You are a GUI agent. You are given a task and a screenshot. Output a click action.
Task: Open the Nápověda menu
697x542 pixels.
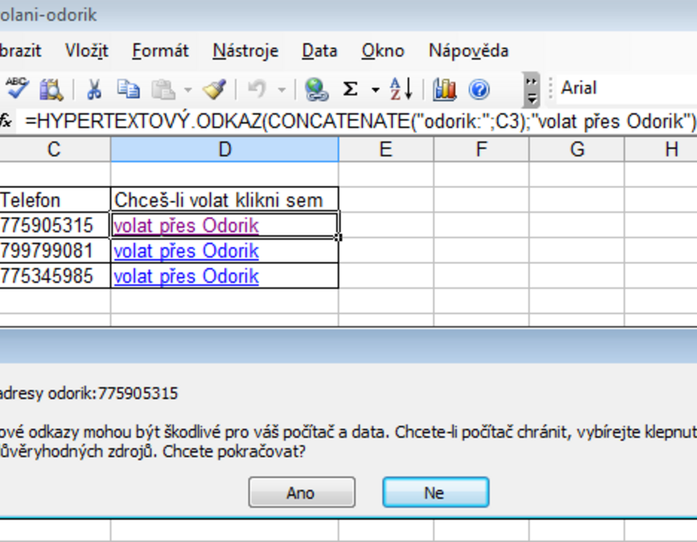pyautogui.click(x=469, y=50)
